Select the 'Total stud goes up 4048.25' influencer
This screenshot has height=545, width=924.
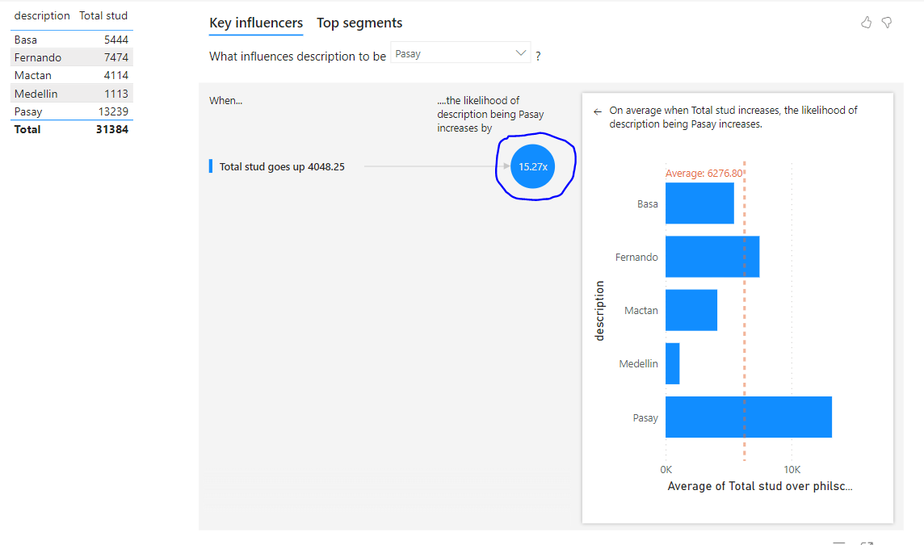tap(282, 167)
